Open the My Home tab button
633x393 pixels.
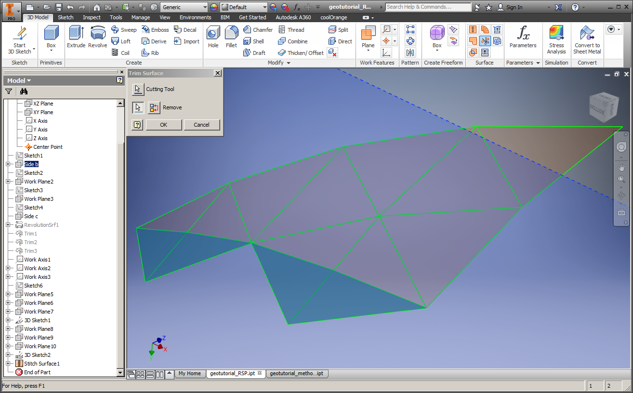pyautogui.click(x=190, y=373)
